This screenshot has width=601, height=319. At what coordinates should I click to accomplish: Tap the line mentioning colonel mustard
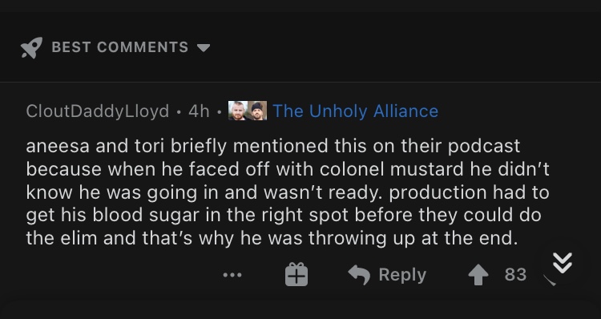(x=288, y=169)
